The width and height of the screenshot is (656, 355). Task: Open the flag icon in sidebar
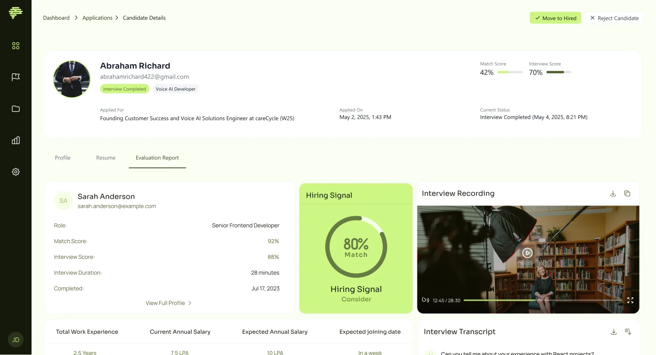coord(16,77)
